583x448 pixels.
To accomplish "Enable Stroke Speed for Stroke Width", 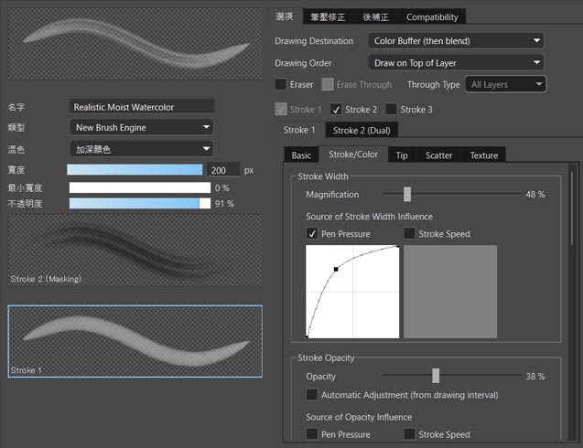I will pyautogui.click(x=410, y=234).
